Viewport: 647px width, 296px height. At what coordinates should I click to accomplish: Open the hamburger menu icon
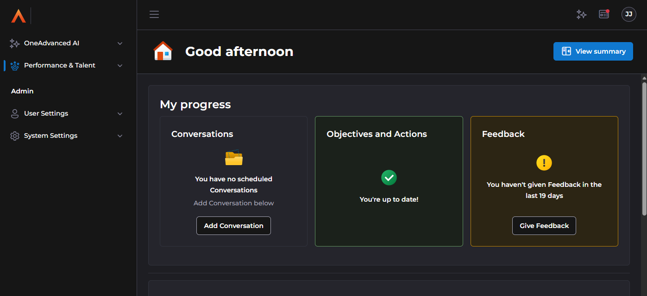point(154,14)
